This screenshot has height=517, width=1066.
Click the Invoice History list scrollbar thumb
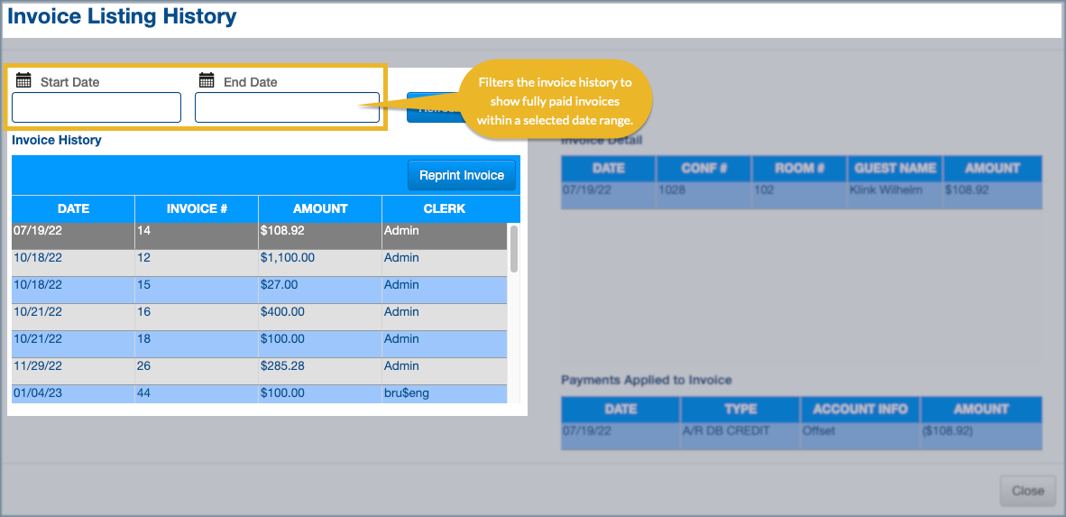pos(514,249)
